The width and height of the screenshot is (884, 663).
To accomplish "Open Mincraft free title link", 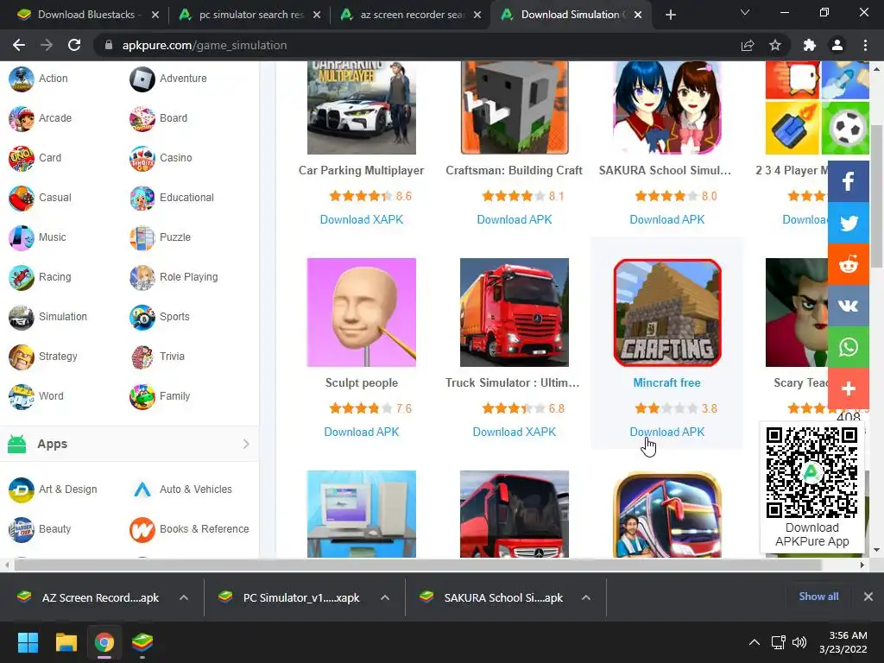I will (x=667, y=382).
